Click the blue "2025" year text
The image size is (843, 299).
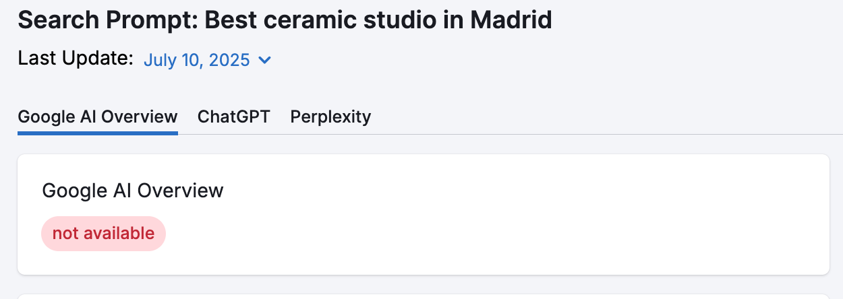tap(229, 60)
